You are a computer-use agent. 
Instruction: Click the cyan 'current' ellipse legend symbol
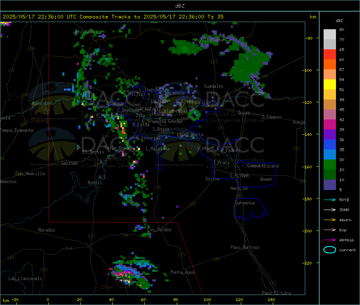point(330,250)
